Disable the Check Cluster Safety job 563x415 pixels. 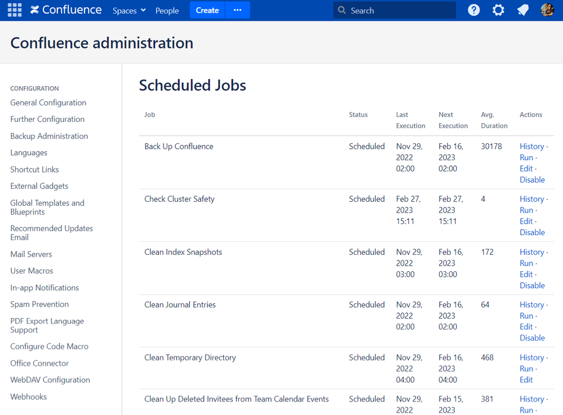click(x=532, y=232)
